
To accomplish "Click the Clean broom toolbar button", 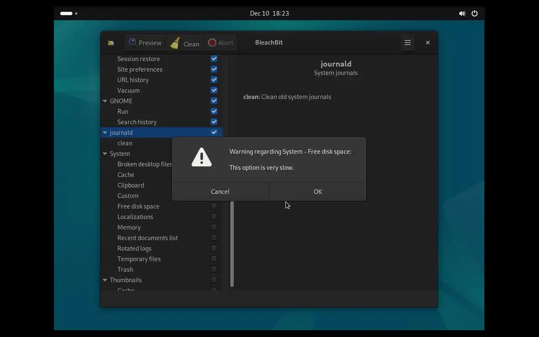I will point(184,43).
